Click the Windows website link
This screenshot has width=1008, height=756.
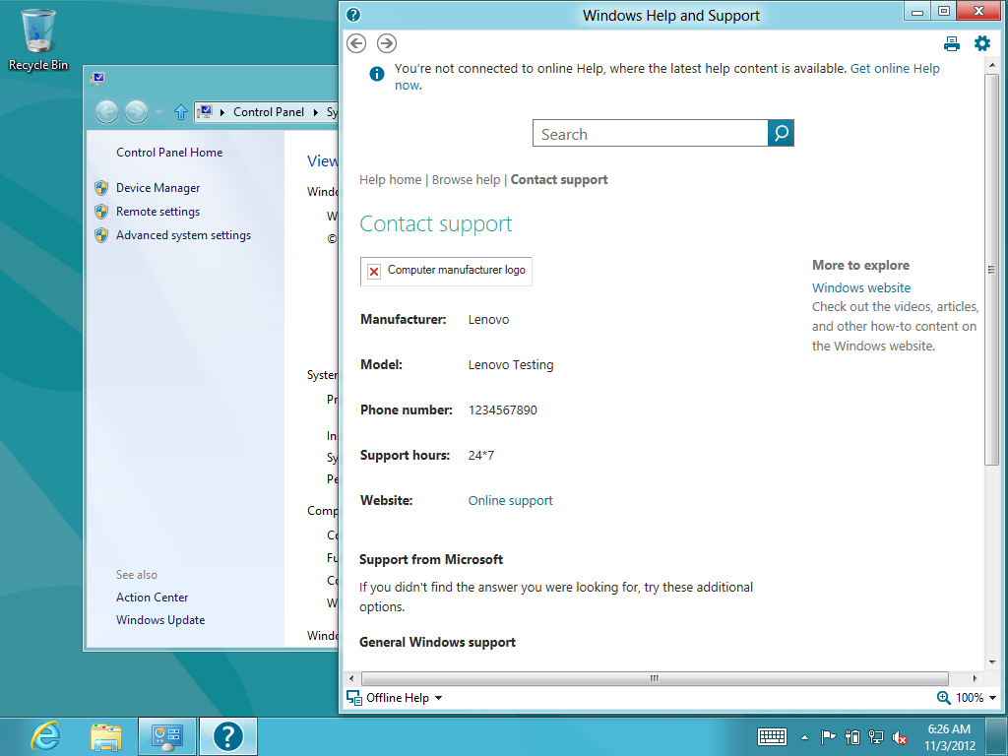click(860, 288)
